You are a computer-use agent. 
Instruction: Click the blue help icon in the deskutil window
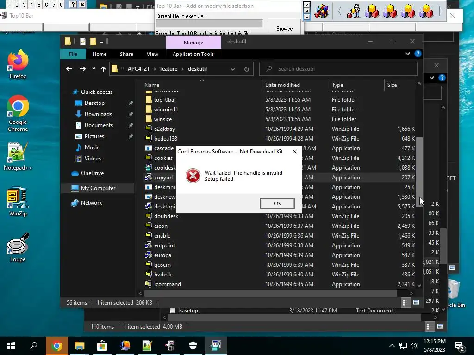coord(418,54)
